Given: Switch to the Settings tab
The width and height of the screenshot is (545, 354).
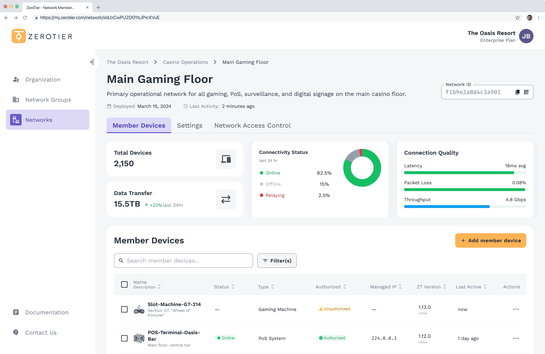Looking at the screenshot, I should 190,125.
